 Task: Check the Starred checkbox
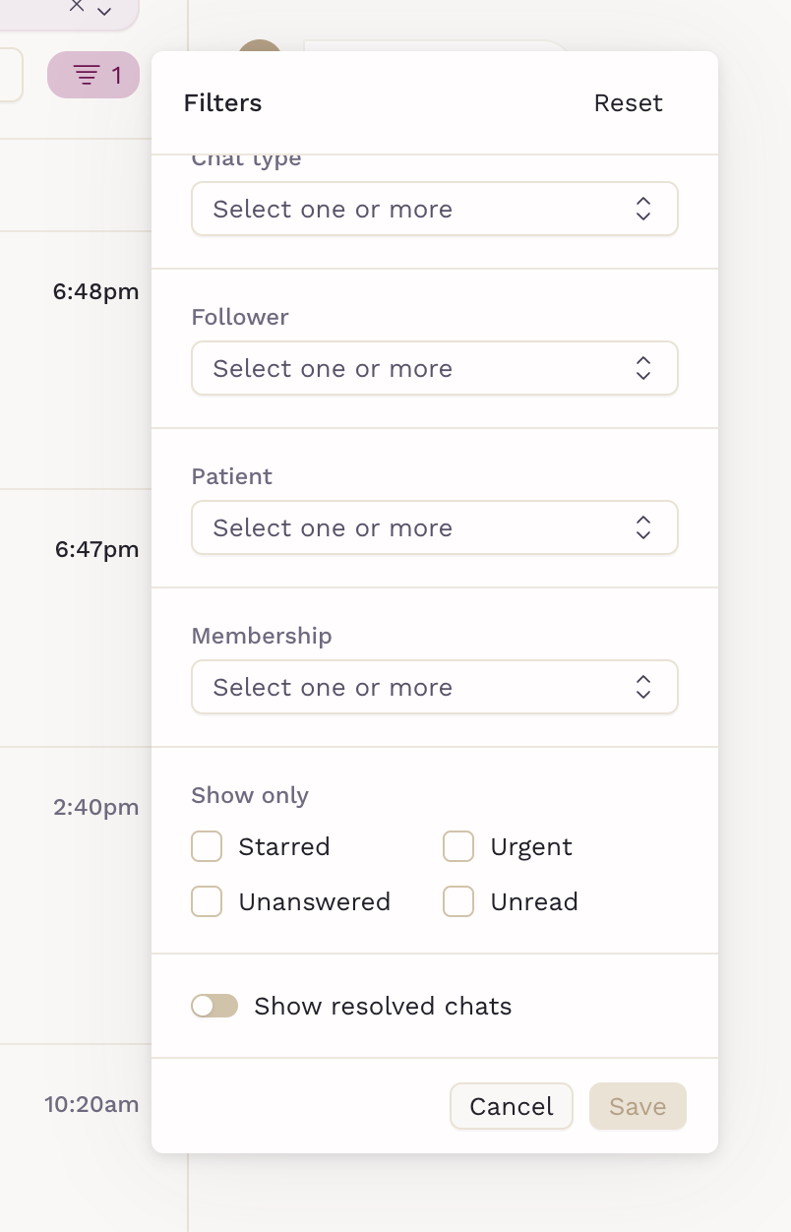[x=207, y=846]
